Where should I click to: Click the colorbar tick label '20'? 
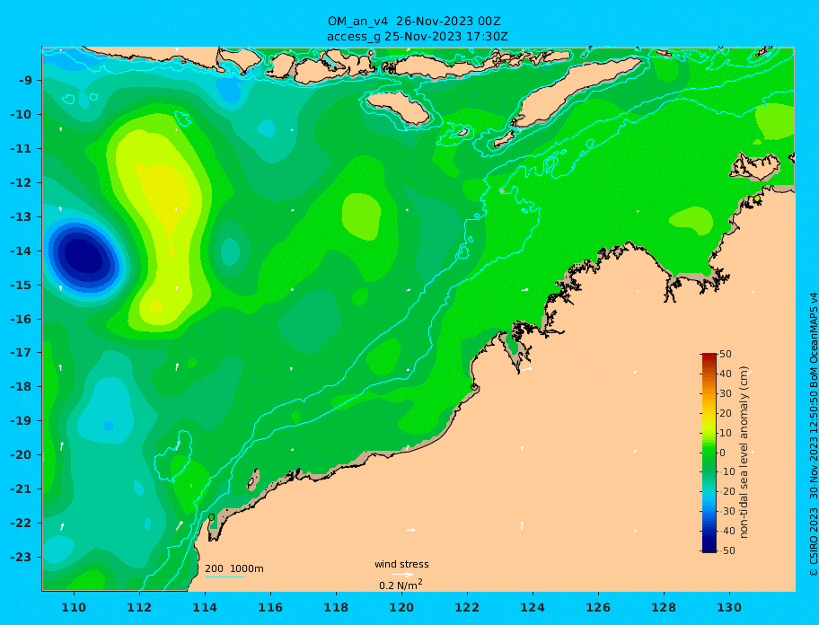tap(726, 413)
